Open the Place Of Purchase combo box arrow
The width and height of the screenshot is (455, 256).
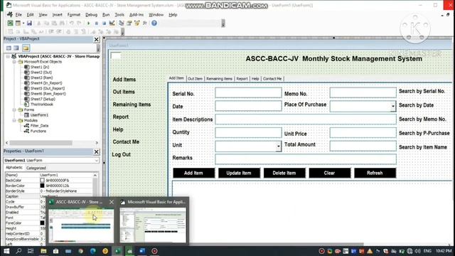(393, 107)
